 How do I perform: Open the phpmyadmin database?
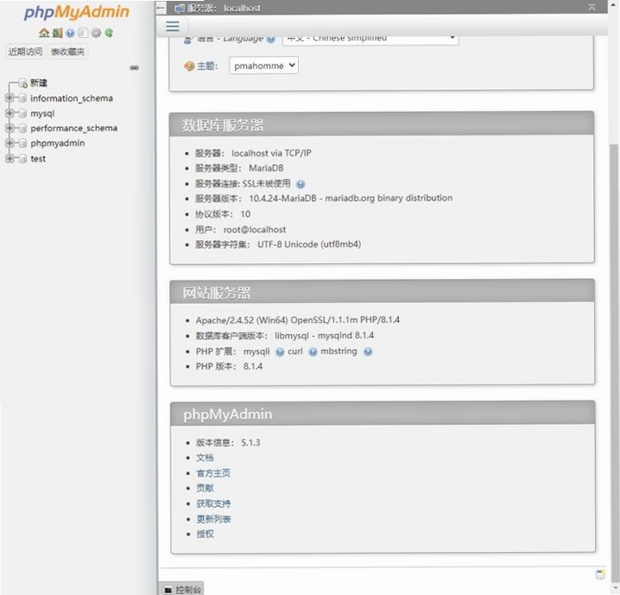tap(58, 143)
